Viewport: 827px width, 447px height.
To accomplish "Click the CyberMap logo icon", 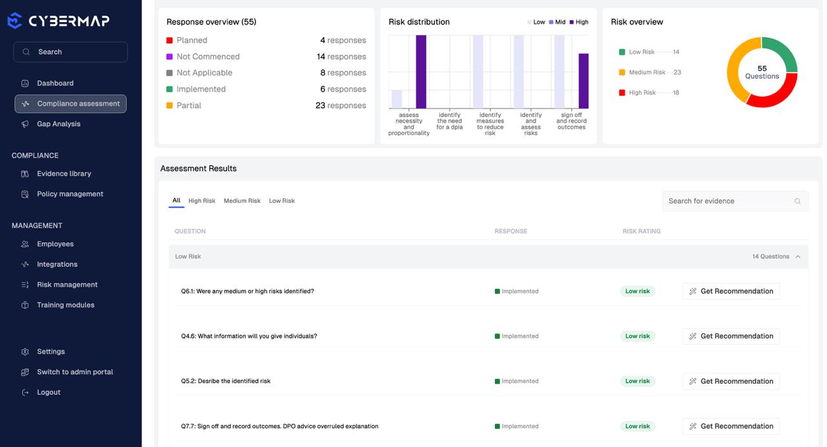I will [14, 21].
